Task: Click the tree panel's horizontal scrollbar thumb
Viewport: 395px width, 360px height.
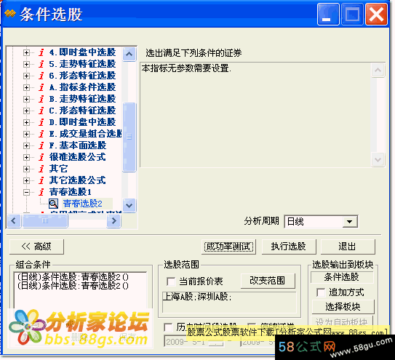Action: (45, 221)
